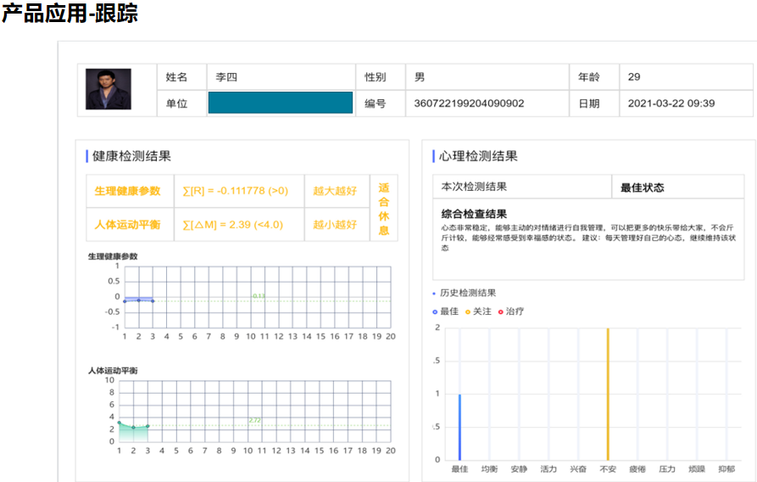Click the 适合休息 result cell
The width and height of the screenshot is (757, 482).
384,209
